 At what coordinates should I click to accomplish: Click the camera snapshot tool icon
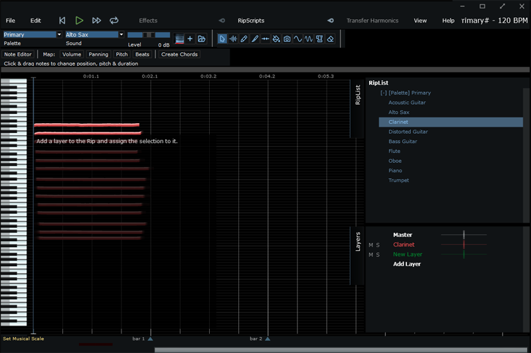tap(287, 39)
